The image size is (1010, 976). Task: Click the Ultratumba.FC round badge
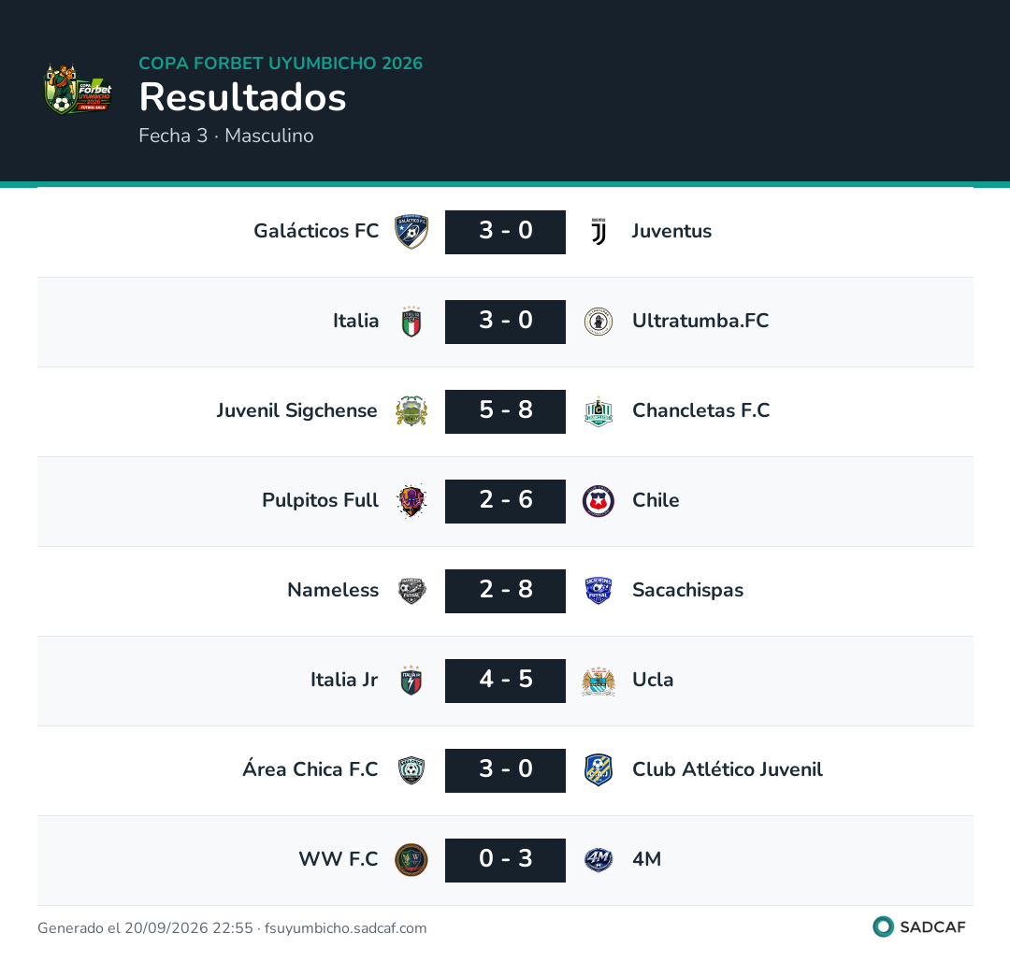(599, 322)
